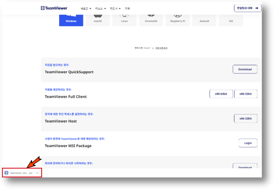This screenshot has width=274, height=190.
Task: Select the Windows platform tab
Action: pyautogui.click(x=71, y=20)
